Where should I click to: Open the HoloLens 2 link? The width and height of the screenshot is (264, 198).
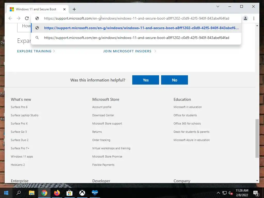(x=18, y=165)
